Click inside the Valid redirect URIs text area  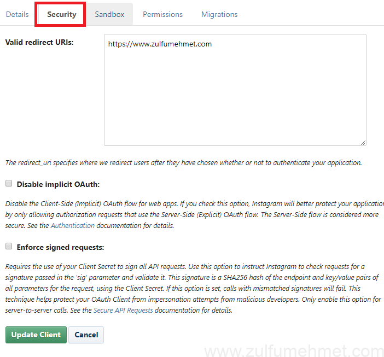pyautogui.click(x=235, y=98)
